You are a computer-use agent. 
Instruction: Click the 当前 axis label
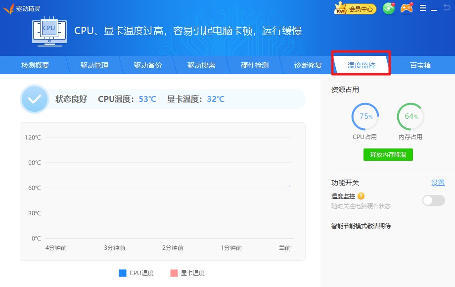[x=285, y=247]
